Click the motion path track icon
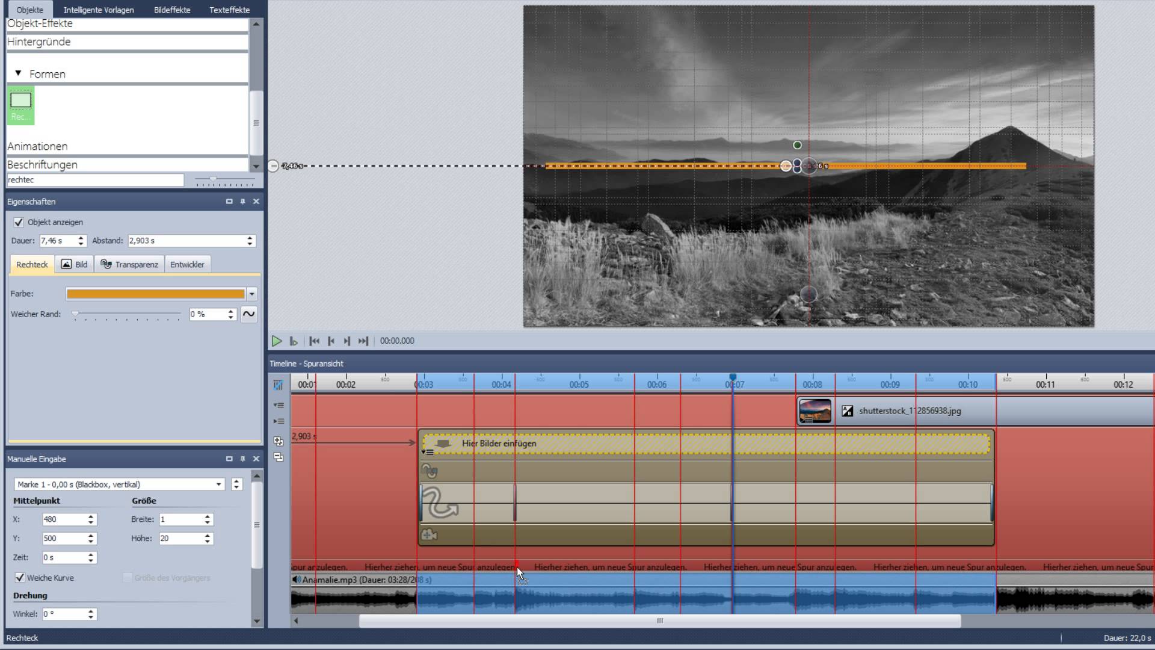 click(x=440, y=503)
